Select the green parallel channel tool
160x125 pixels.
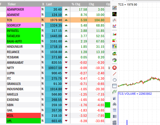114,92
